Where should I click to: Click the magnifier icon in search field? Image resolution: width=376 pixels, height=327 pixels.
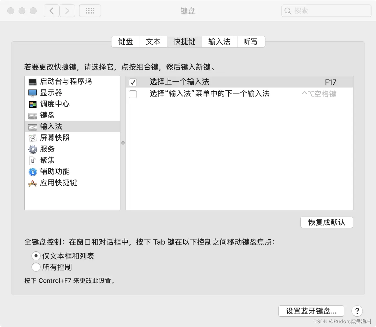288,11
